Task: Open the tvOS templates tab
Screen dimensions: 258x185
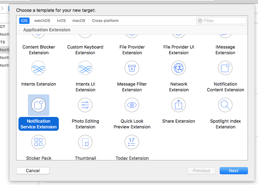Action: [x=61, y=21]
